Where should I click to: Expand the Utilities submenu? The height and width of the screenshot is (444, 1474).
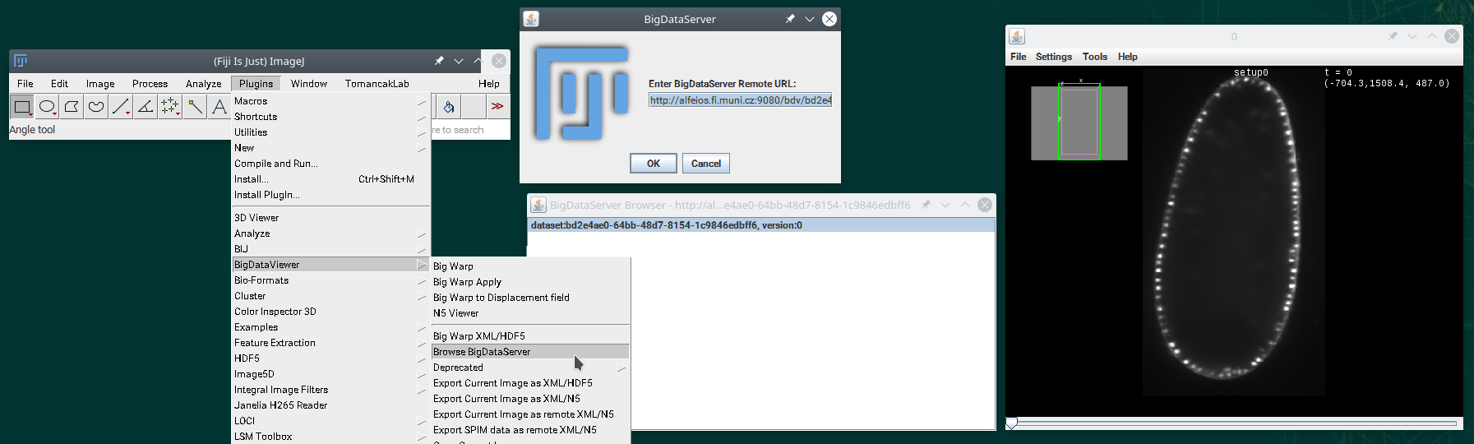click(x=330, y=132)
